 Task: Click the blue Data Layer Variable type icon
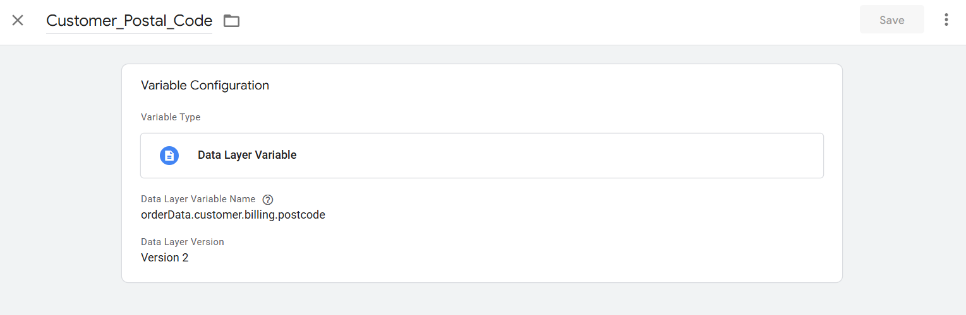[169, 156]
